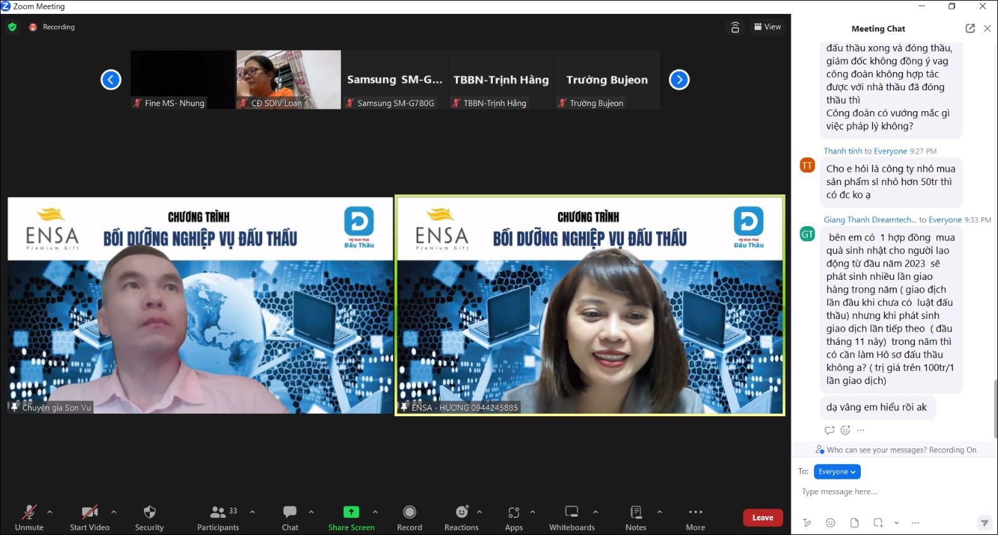Viewport: 998px width, 535px height.
Task: Reply to last message with reply icon
Action: tap(830, 430)
